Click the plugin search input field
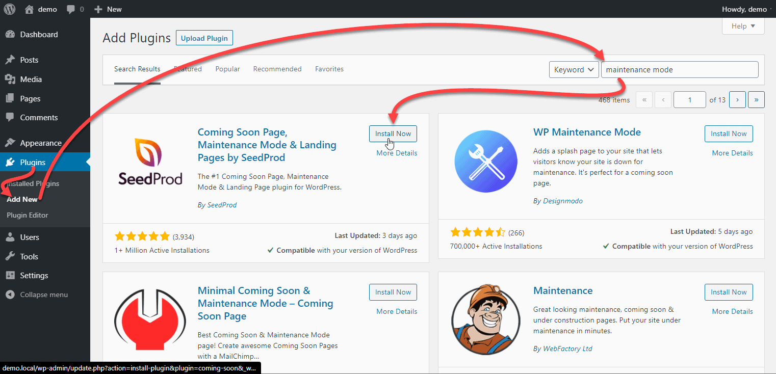Screen dimensions: 776x374 680,70
